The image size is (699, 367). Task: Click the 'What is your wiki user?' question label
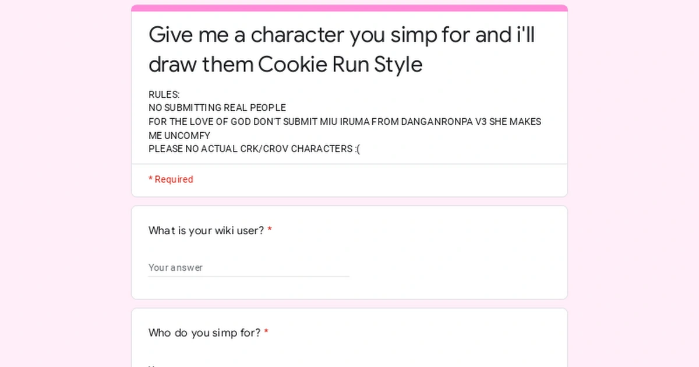pyautogui.click(x=205, y=231)
